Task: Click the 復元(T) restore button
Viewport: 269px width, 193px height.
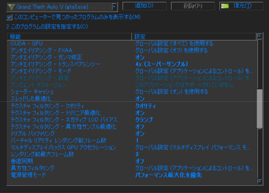Action: pos(241,6)
